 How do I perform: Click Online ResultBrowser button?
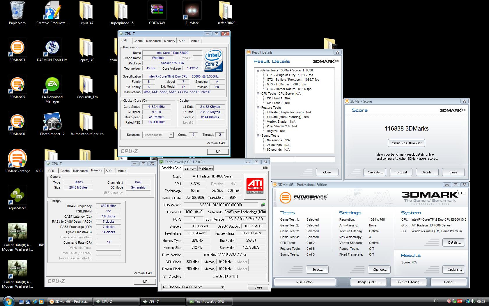[x=406, y=143]
